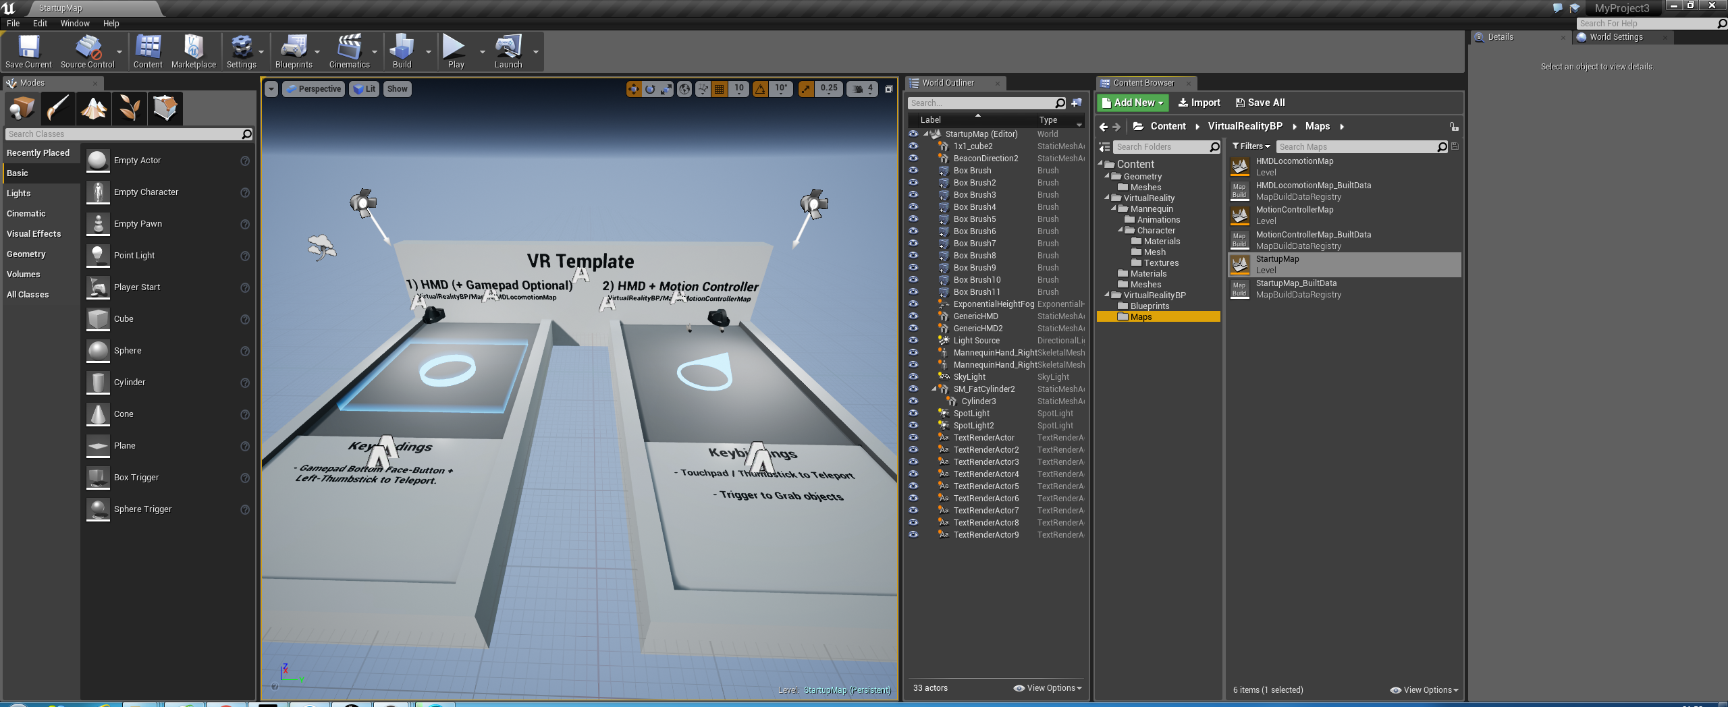
Task: Toggle scale snapping icon in viewport
Action: [806, 89]
